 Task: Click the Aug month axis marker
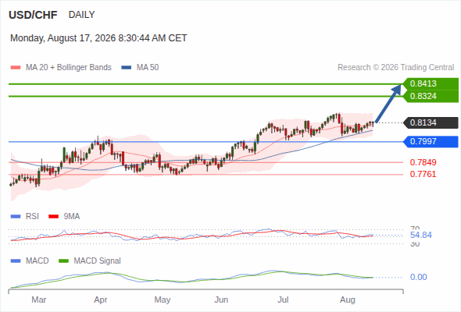coord(348,300)
